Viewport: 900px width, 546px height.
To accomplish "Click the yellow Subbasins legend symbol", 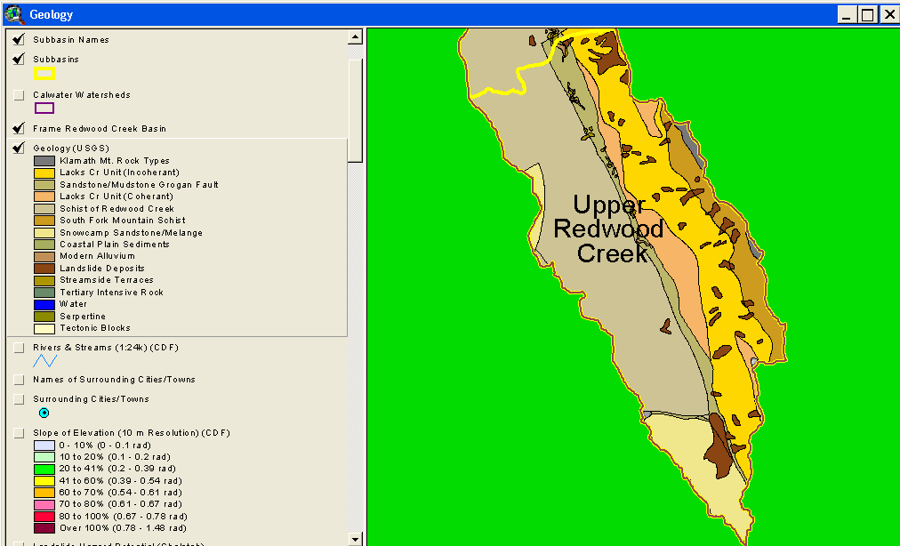I will click(x=44, y=73).
